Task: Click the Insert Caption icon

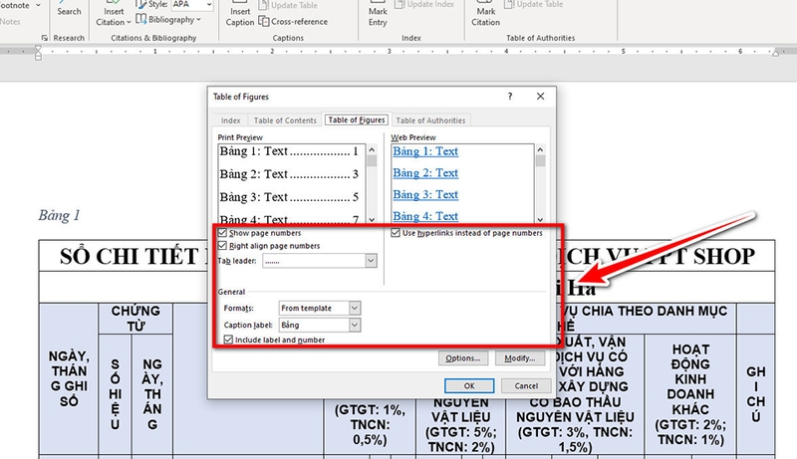Action: [239, 15]
